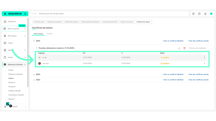Click the Projets checkbox icon
This screenshot has width=216, height=121.
(x=5, y=43)
